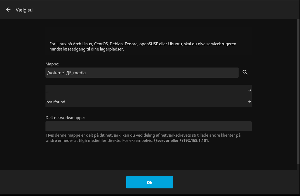This screenshot has height=196, width=300.
Task: Click the bold \\192.168.1.101 example text
Action: [194, 141]
